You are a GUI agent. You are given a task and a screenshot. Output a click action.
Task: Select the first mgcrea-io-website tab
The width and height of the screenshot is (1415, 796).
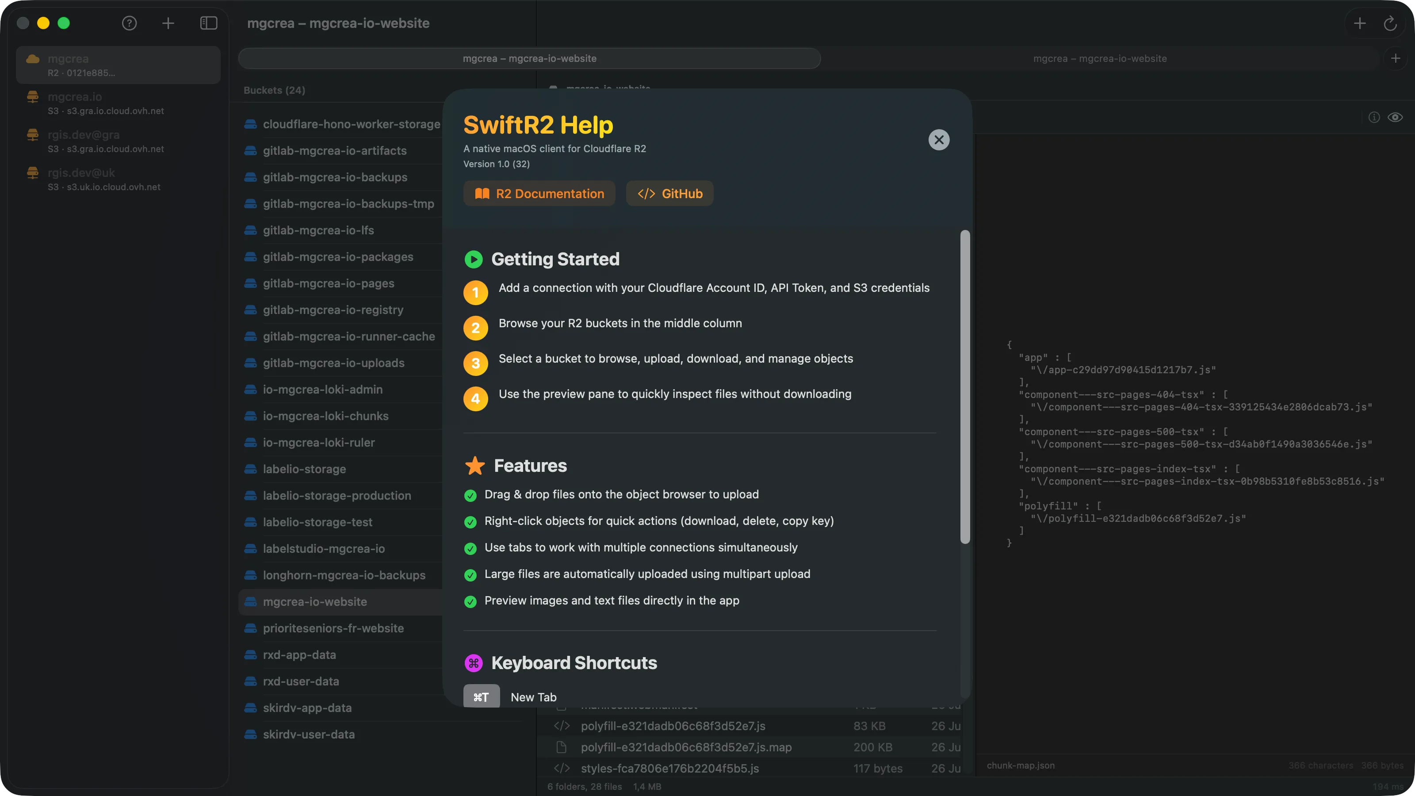pos(529,58)
